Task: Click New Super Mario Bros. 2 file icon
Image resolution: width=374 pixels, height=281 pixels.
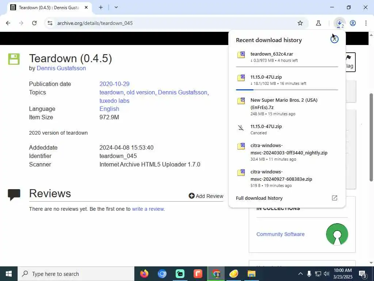Action: pyautogui.click(x=241, y=101)
